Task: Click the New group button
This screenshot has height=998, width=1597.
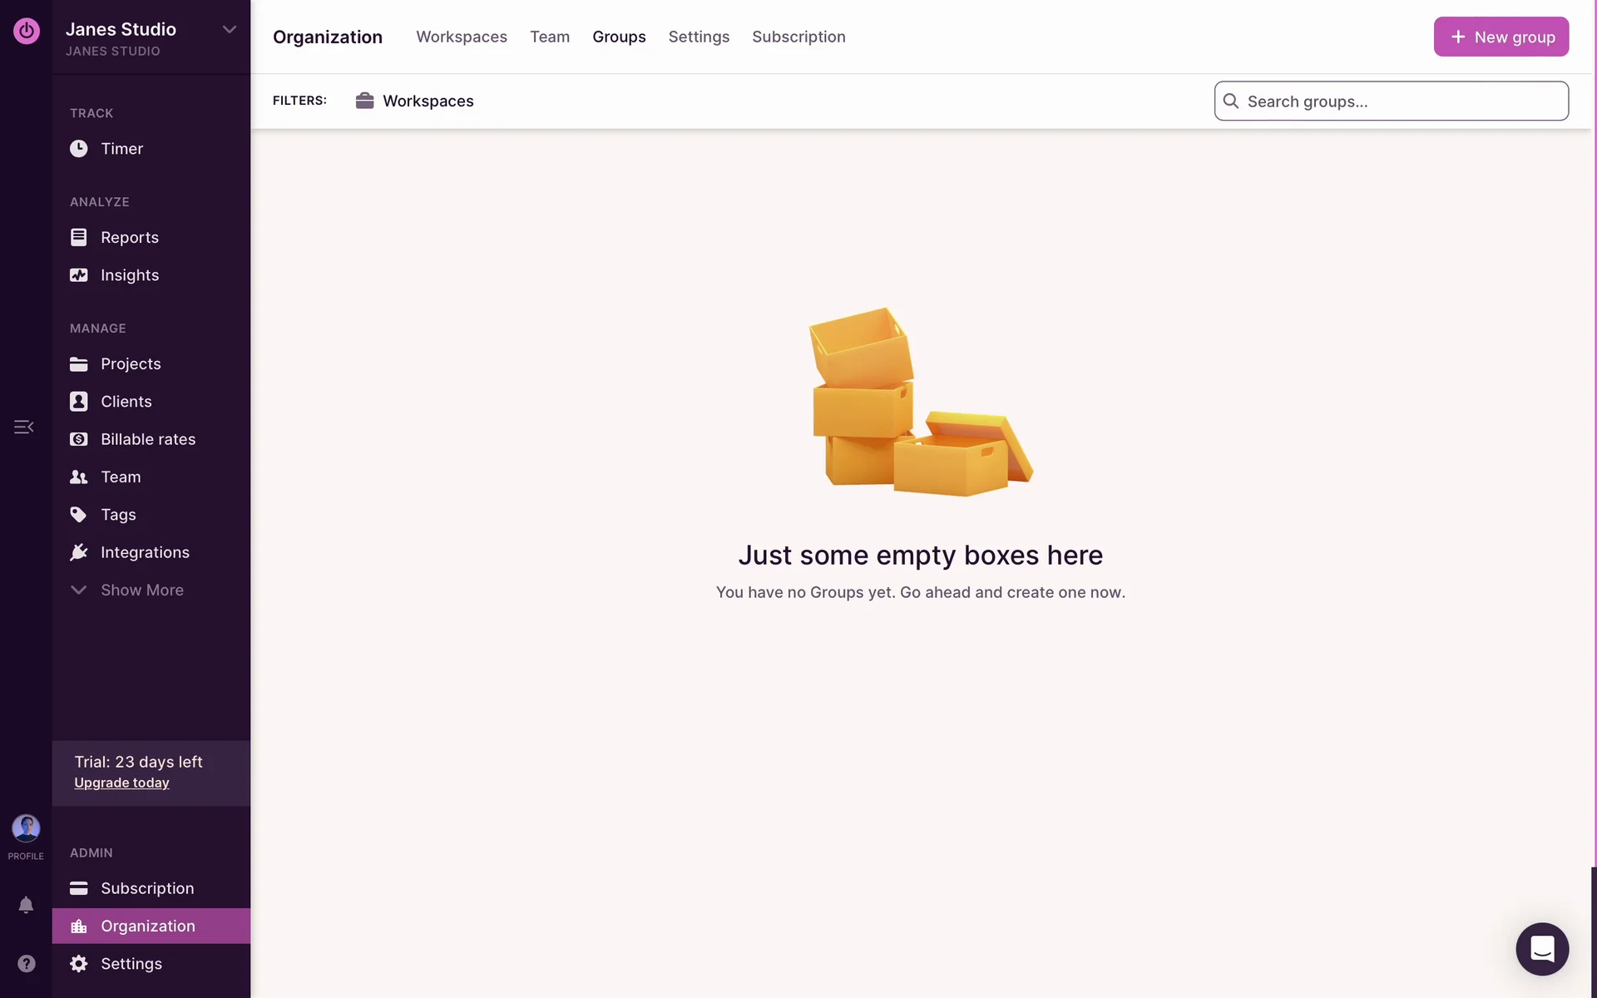Action: pyautogui.click(x=1501, y=37)
